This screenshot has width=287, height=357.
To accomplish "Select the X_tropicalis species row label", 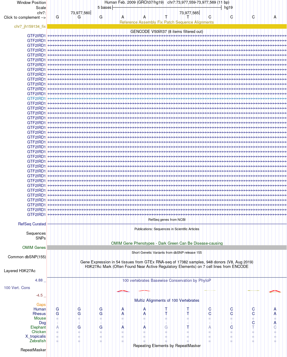I will [36, 336].
